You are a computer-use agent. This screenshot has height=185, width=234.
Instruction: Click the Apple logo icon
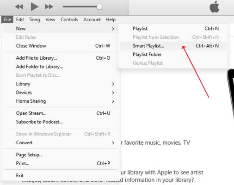[x=215, y=7]
